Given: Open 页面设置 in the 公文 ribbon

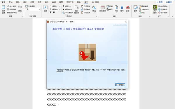Looking at the screenshot, I should pyautogui.click(x=3, y=9).
